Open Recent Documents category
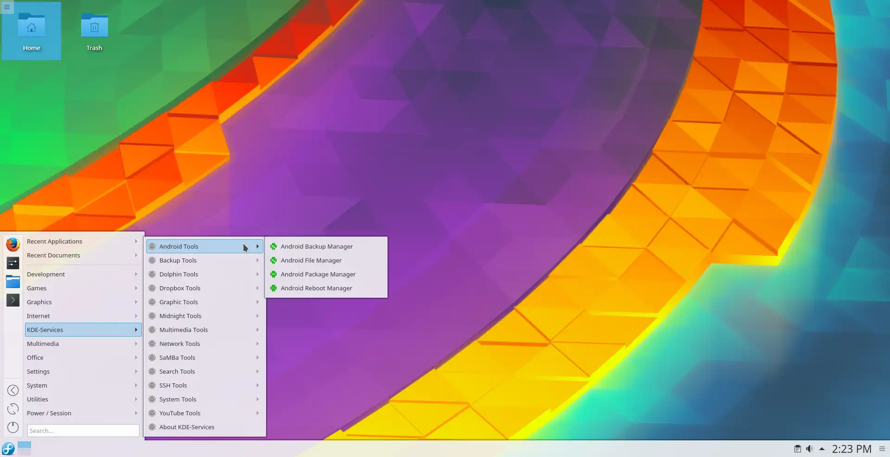 pyautogui.click(x=83, y=255)
